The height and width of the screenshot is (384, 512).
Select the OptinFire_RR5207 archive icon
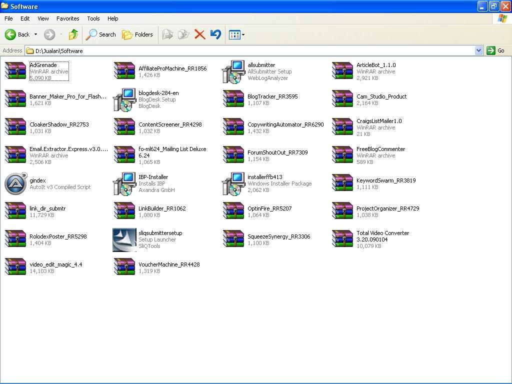pos(233,211)
